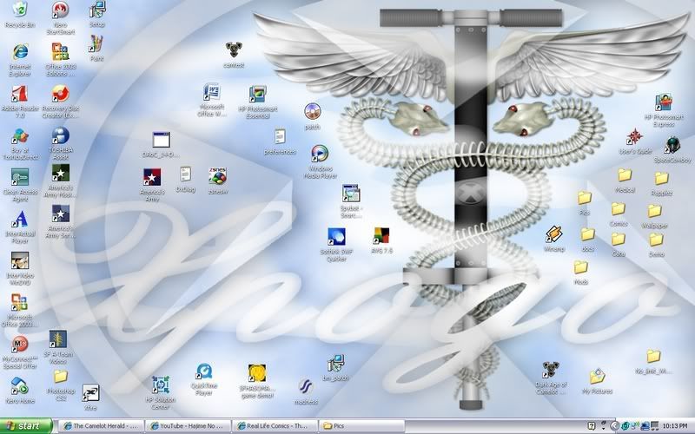Open the My Pictures folder
695x434 pixels.
click(x=597, y=377)
